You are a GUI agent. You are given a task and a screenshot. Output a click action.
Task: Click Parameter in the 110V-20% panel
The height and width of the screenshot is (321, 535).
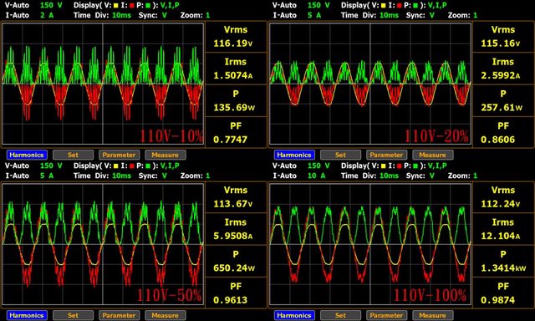point(386,155)
